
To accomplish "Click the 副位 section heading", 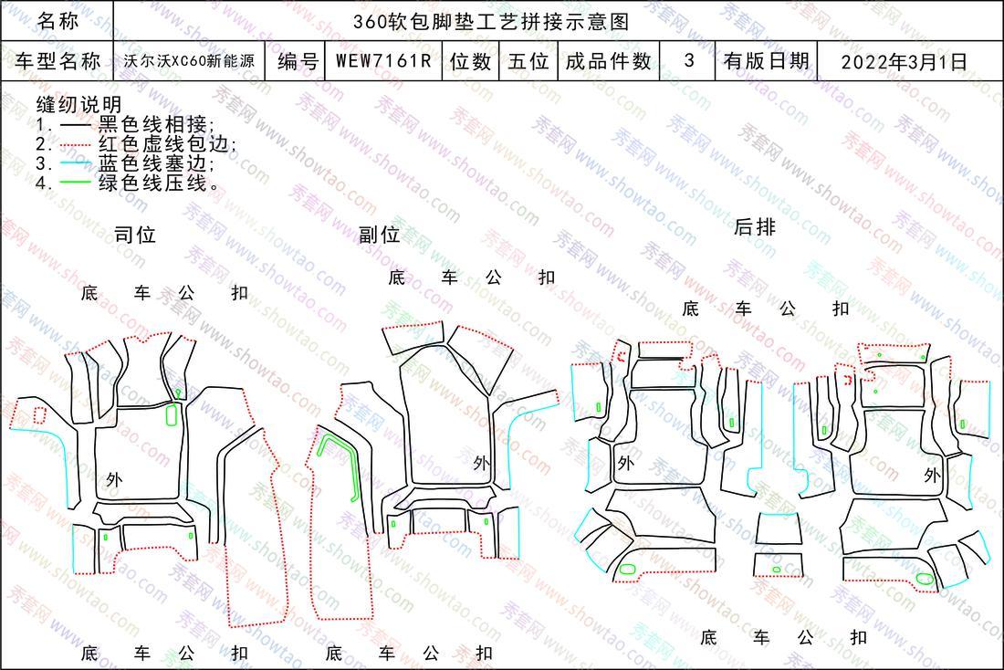I will click(379, 235).
